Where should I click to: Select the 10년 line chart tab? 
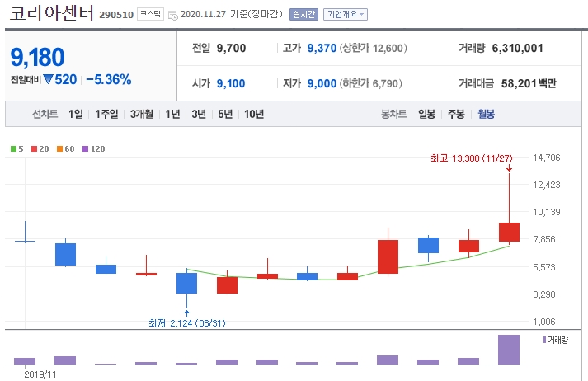pyautogui.click(x=254, y=114)
